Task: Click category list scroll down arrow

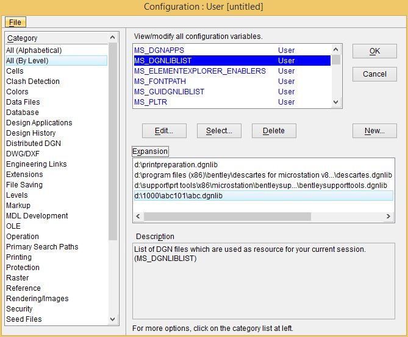Action: (x=113, y=319)
